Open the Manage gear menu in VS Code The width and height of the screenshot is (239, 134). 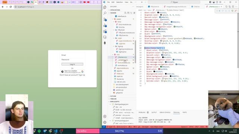point(105,122)
